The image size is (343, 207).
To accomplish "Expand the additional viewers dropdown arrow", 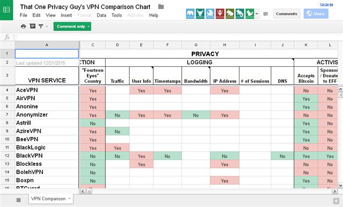I will (x=257, y=14).
